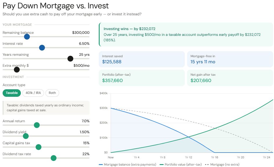Click the Mortgage-free in summary card
The height and width of the screenshot is (167, 274).
pos(230,59)
